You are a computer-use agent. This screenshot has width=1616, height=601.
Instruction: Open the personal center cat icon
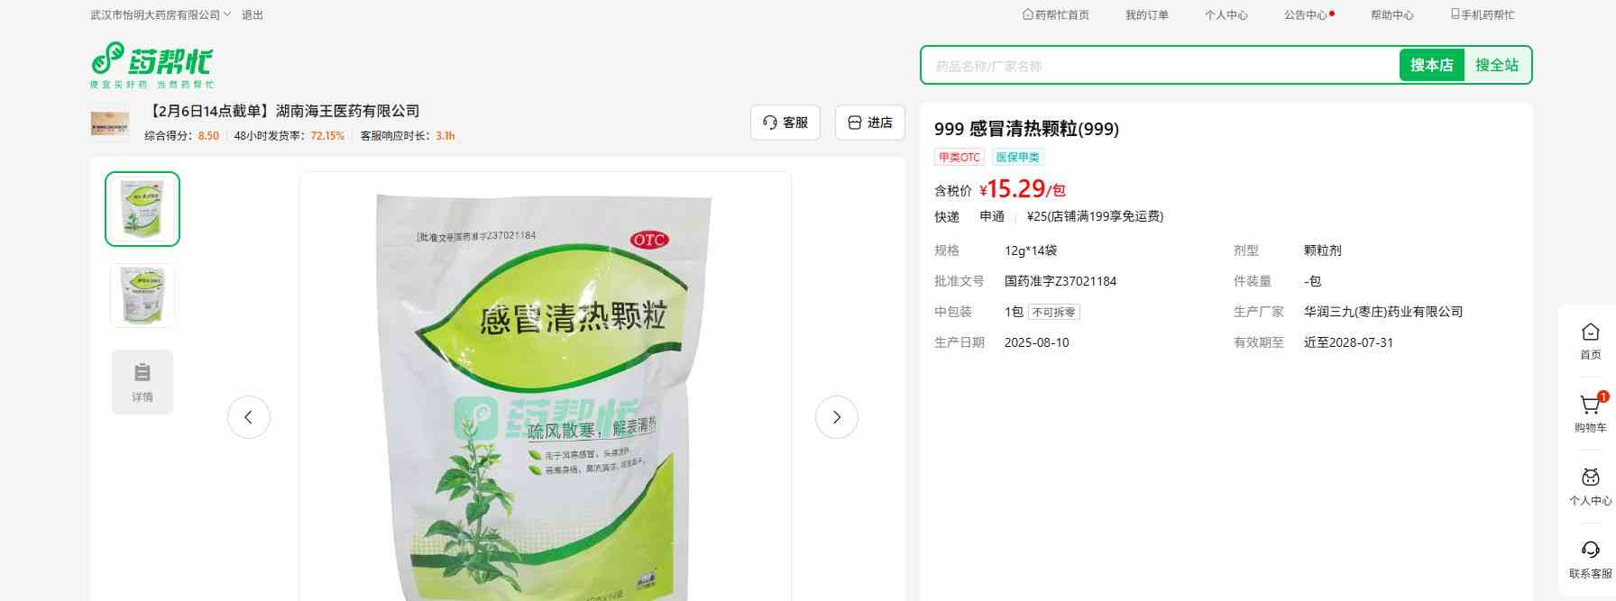(1590, 478)
